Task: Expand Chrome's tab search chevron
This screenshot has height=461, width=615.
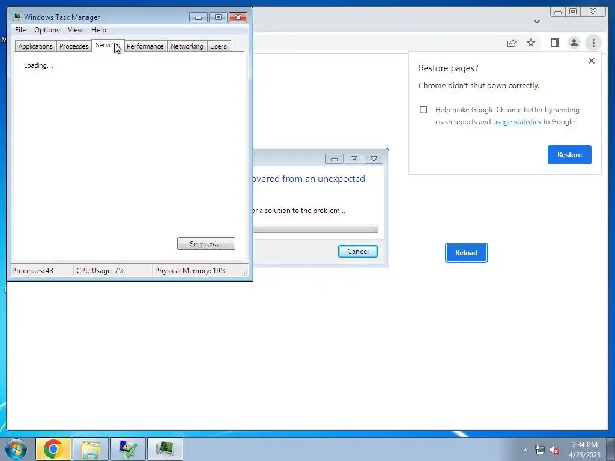Action: 537,22
